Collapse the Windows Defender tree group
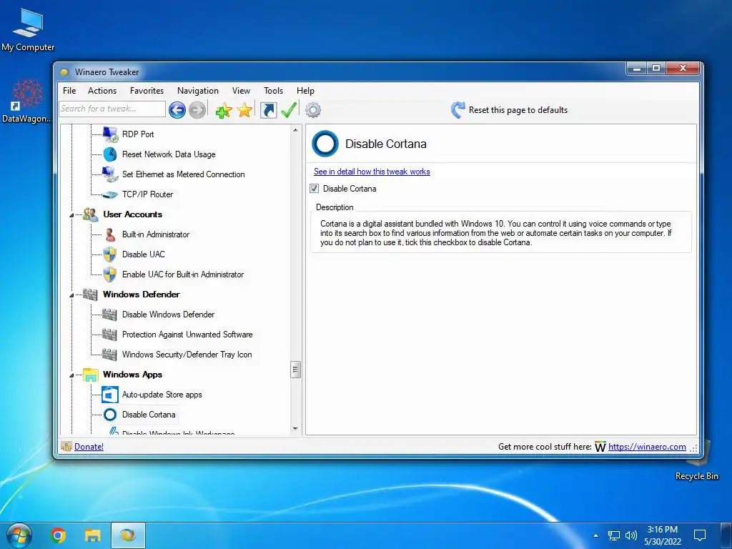The width and height of the screenshot is (732, 549). tap(72, 295)
